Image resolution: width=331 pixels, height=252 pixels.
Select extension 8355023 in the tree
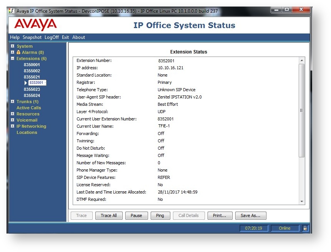coord(32,89)
